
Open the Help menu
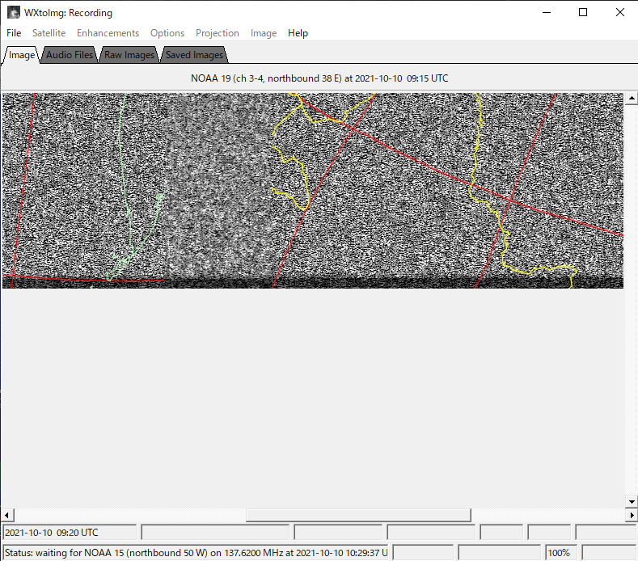[x=298, y=33]
